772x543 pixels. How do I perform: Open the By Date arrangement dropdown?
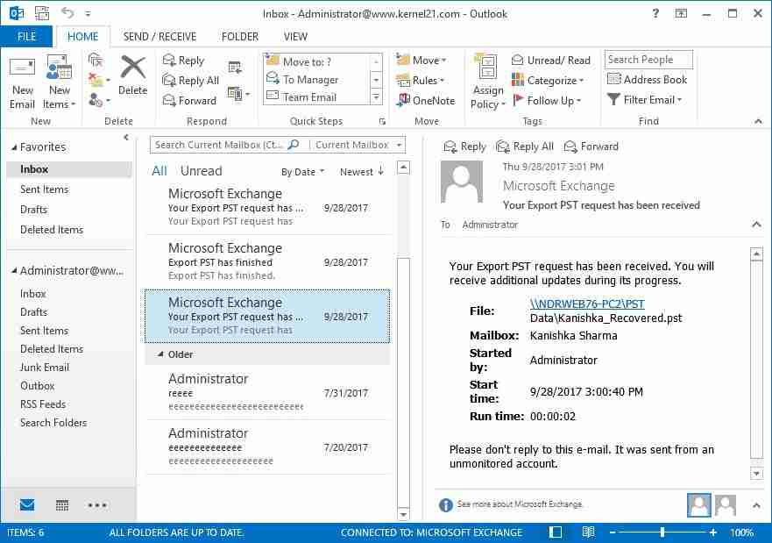pos(303,172)
